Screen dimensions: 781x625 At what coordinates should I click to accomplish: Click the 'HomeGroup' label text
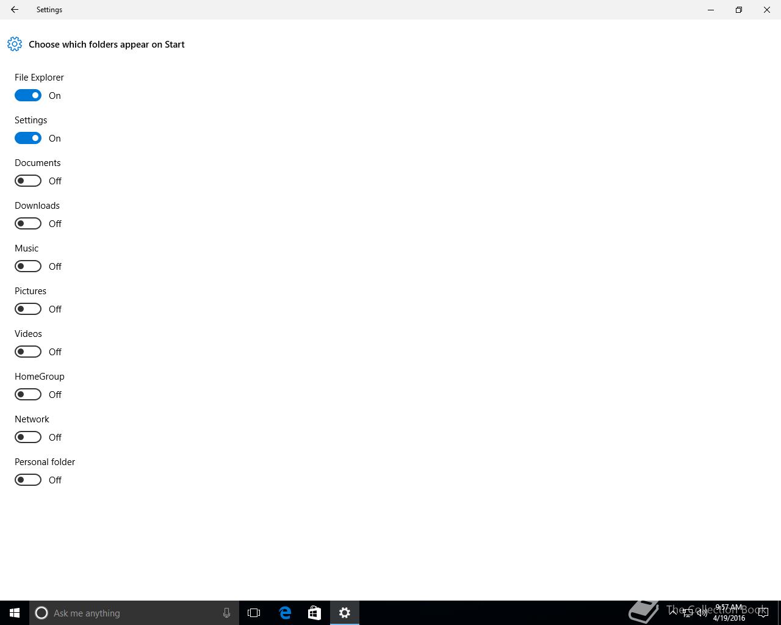pos(40,377)
